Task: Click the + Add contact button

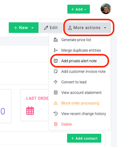Action: 84,138
